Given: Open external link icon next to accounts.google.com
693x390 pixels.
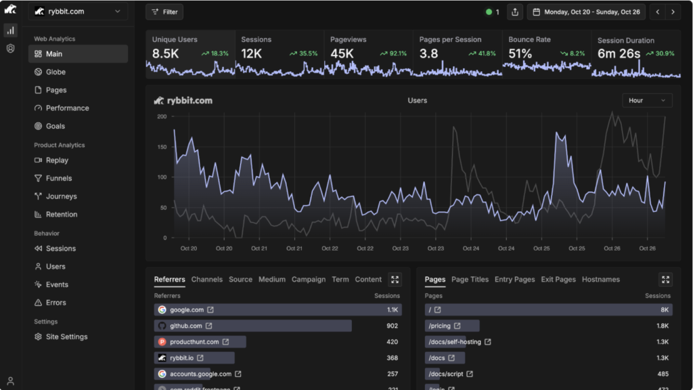Looking at the screenshot, I should coord(238,374).
